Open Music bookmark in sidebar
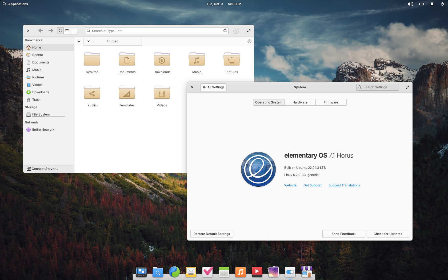 pyautogui.click(x=49, y=70)
